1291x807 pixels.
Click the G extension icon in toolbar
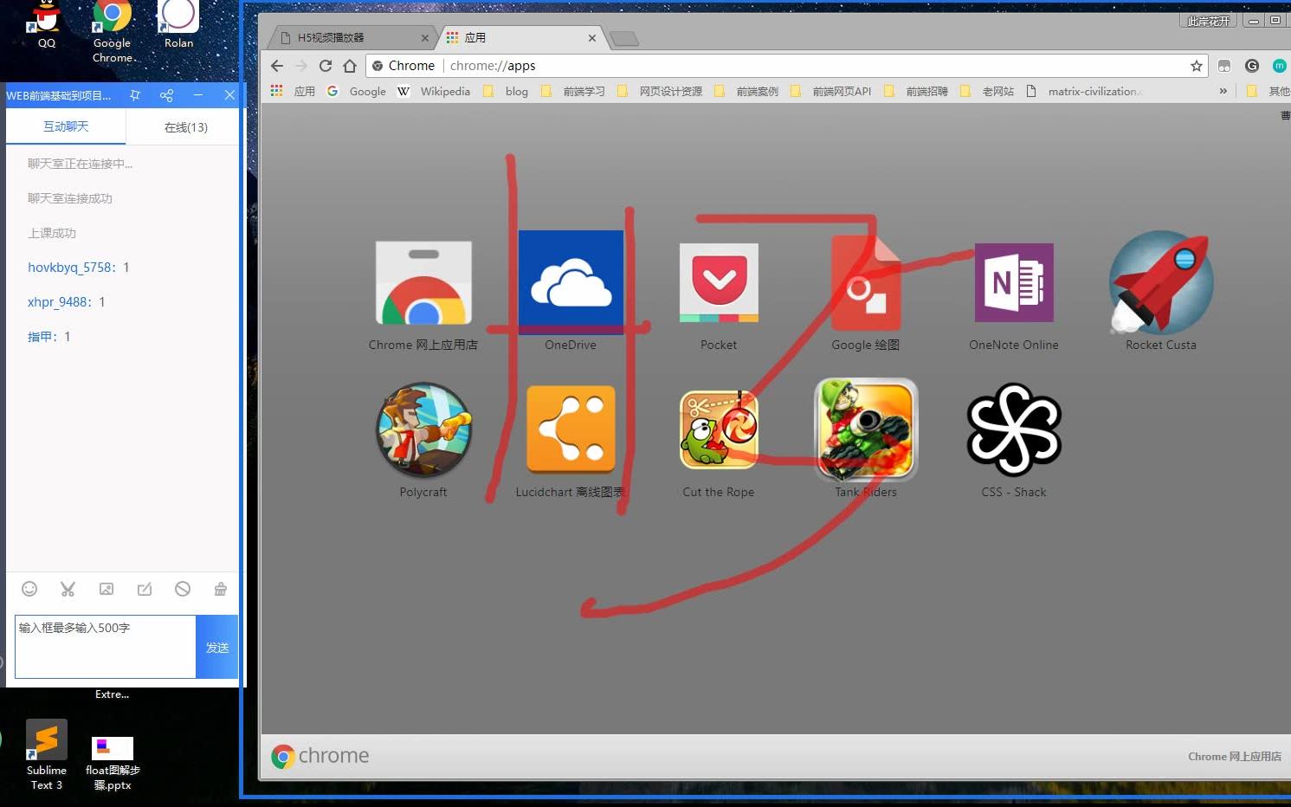tap(1252, 66)
